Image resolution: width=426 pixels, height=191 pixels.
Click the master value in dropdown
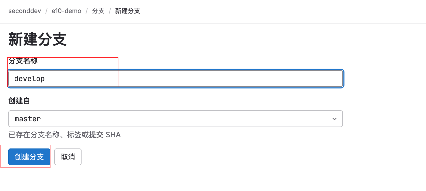click(x=27, y=119)
